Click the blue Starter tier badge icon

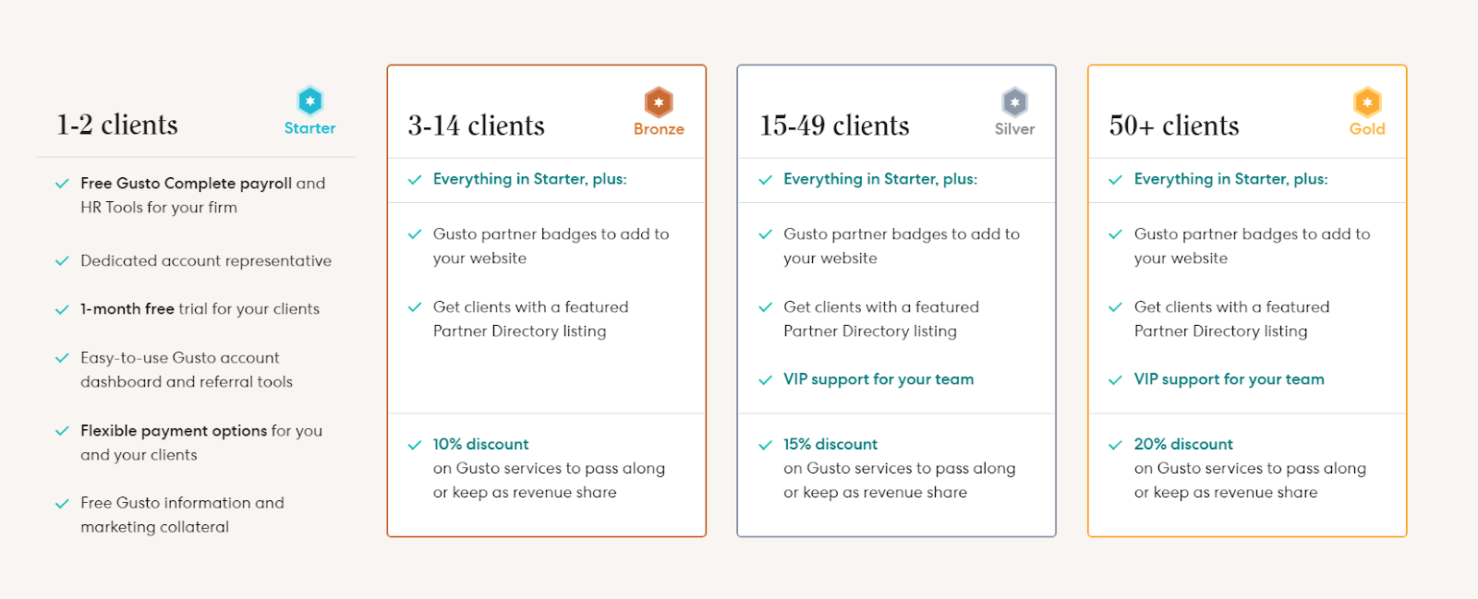(x=310, y=101)
